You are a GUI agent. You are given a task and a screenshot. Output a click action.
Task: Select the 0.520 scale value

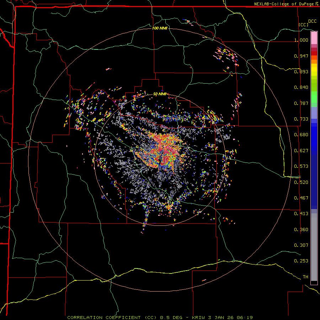[x=301, y=182]
